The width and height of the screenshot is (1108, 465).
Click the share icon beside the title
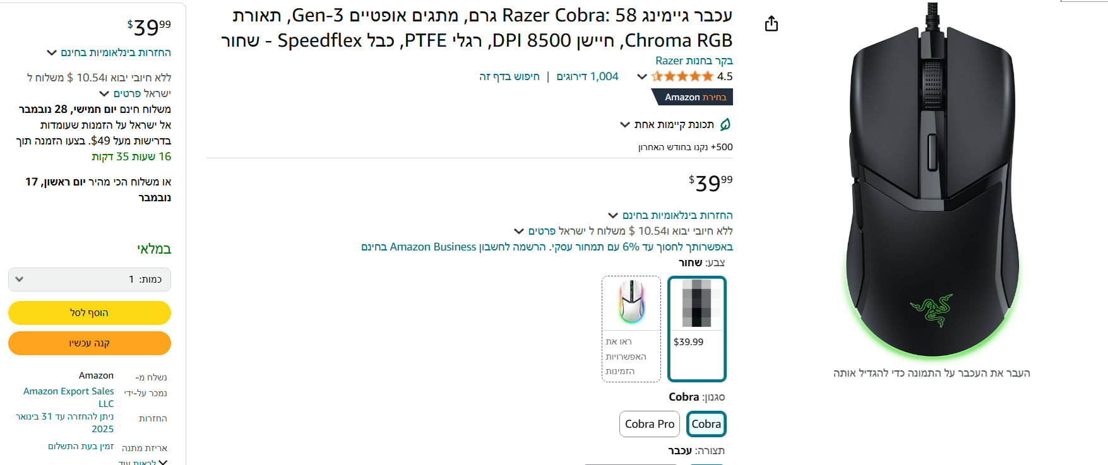pyautogui.click(x=771, y=24)
